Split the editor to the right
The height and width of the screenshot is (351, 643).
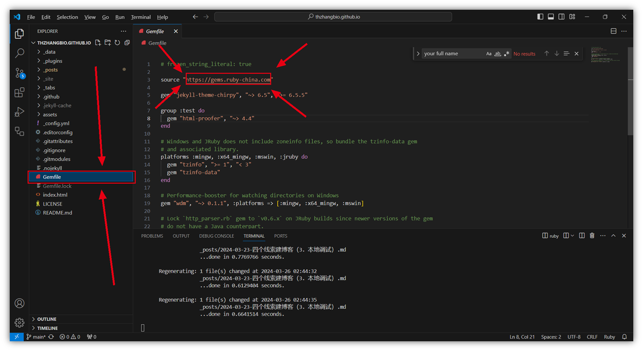pyautogui.click(x=613, y=31)
